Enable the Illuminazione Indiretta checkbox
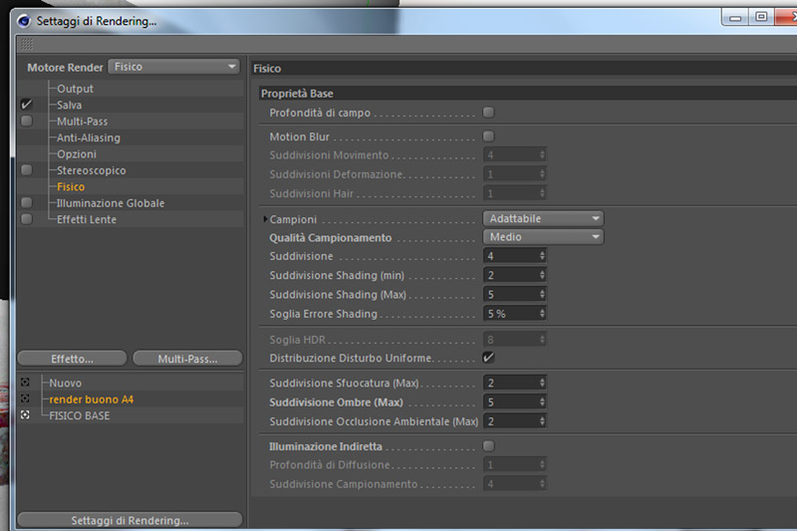The image size is (797, 531). [x=488, y=446]
